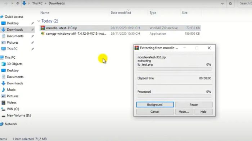Click the Quick access star icon
The width and height of the screenshot is (252, 141).
[x=2, y=16]
